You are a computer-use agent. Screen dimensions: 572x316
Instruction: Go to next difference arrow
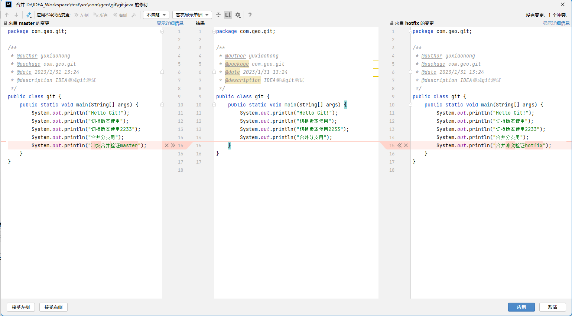coord(16,15)
